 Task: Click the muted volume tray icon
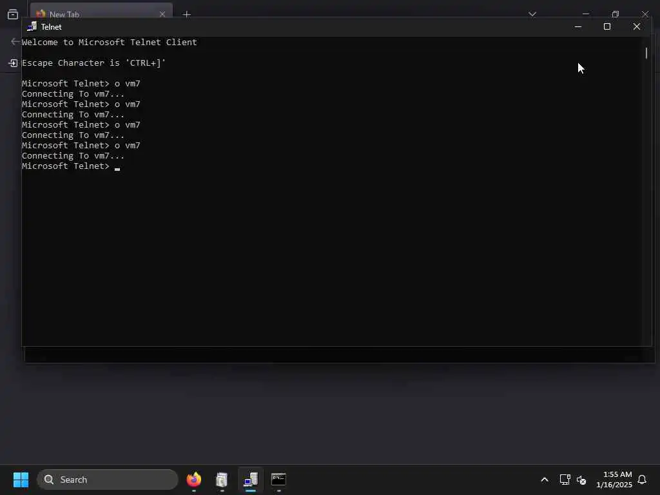point(581,480)
